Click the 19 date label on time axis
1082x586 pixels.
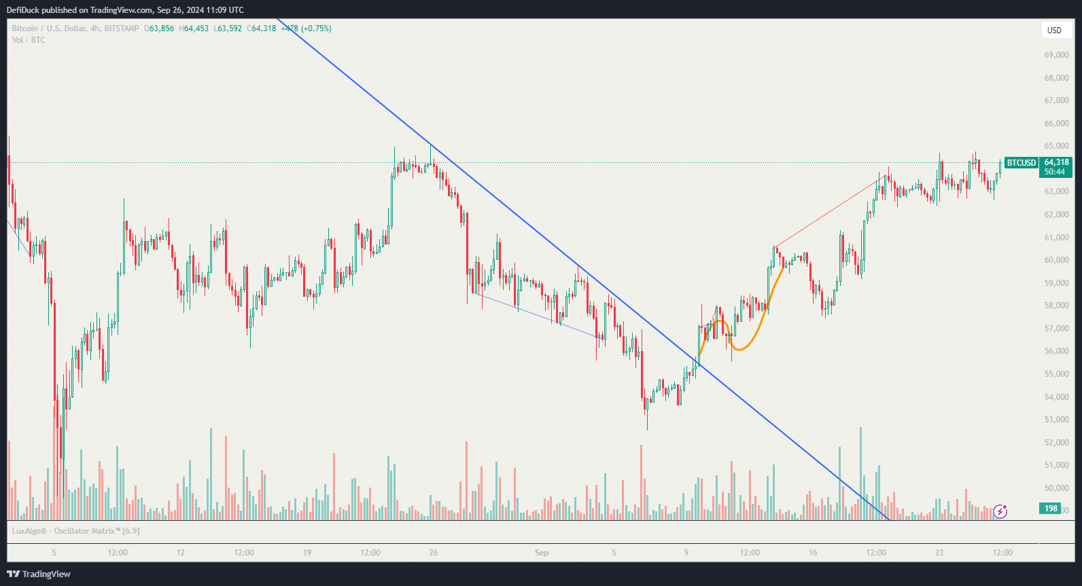point(307,553)
